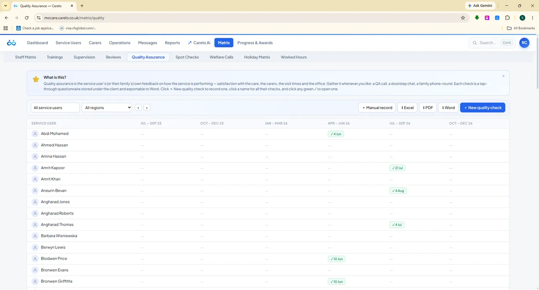Click the New quality check button
The image size is (539, 290).
coord(483,108)
